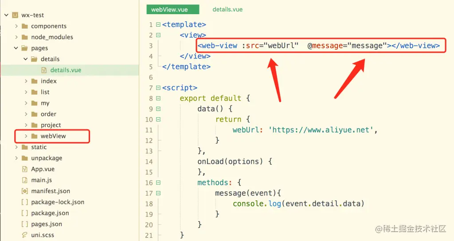Click the unpackage folder icon
Image resolution: width=454 pixels, height=241 pixels.
tap(25, 158)
